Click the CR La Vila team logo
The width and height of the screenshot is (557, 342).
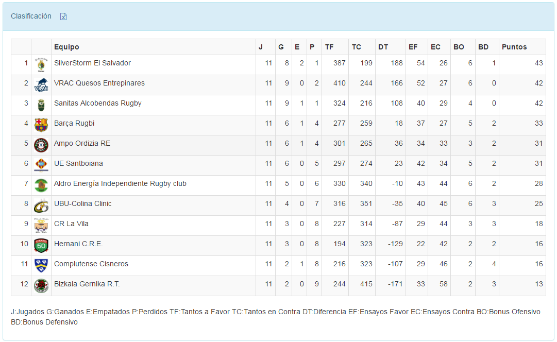tap(41, 226)
